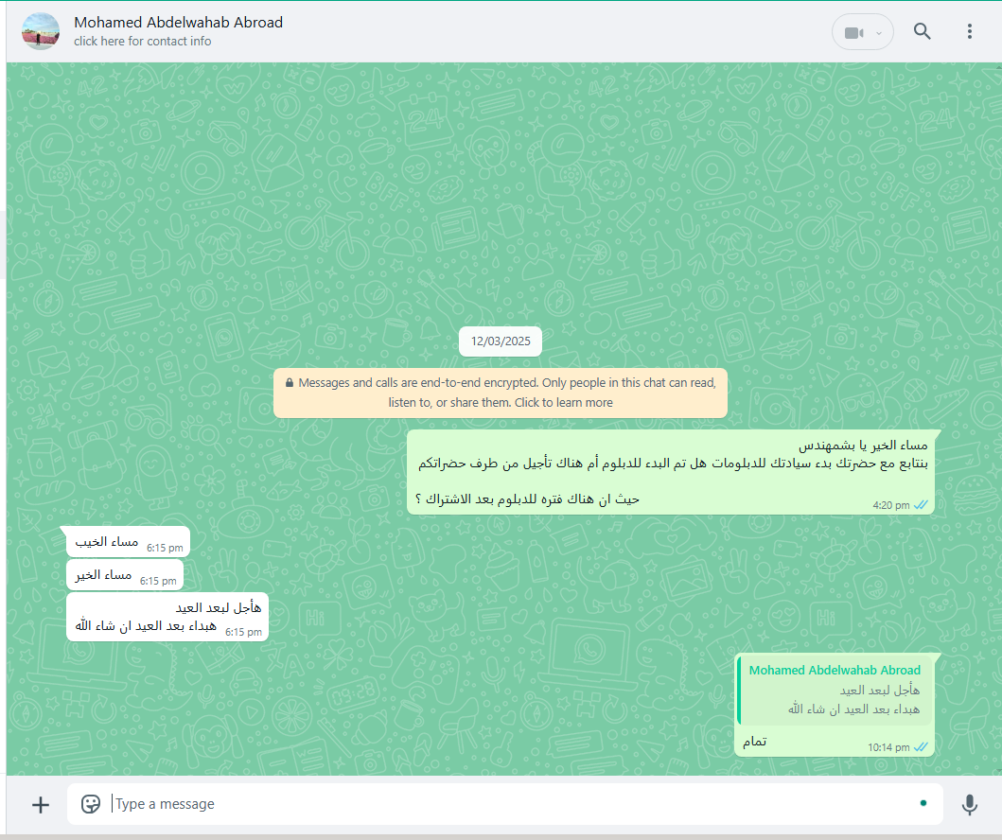
Task: Open the end-to-end encryption notice
Action: pos(501,393)
